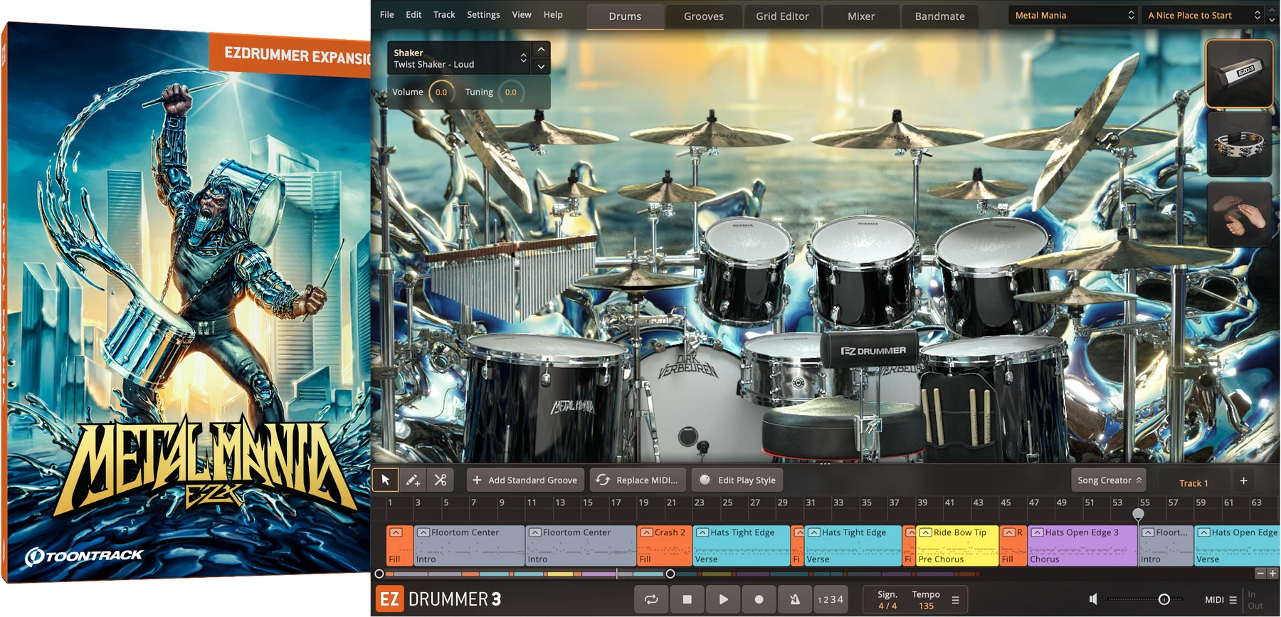Select the purple Chorus block label
The width and height of the screenshot is (1281, 617).
pyautogui.click(x=1045, y=559)
